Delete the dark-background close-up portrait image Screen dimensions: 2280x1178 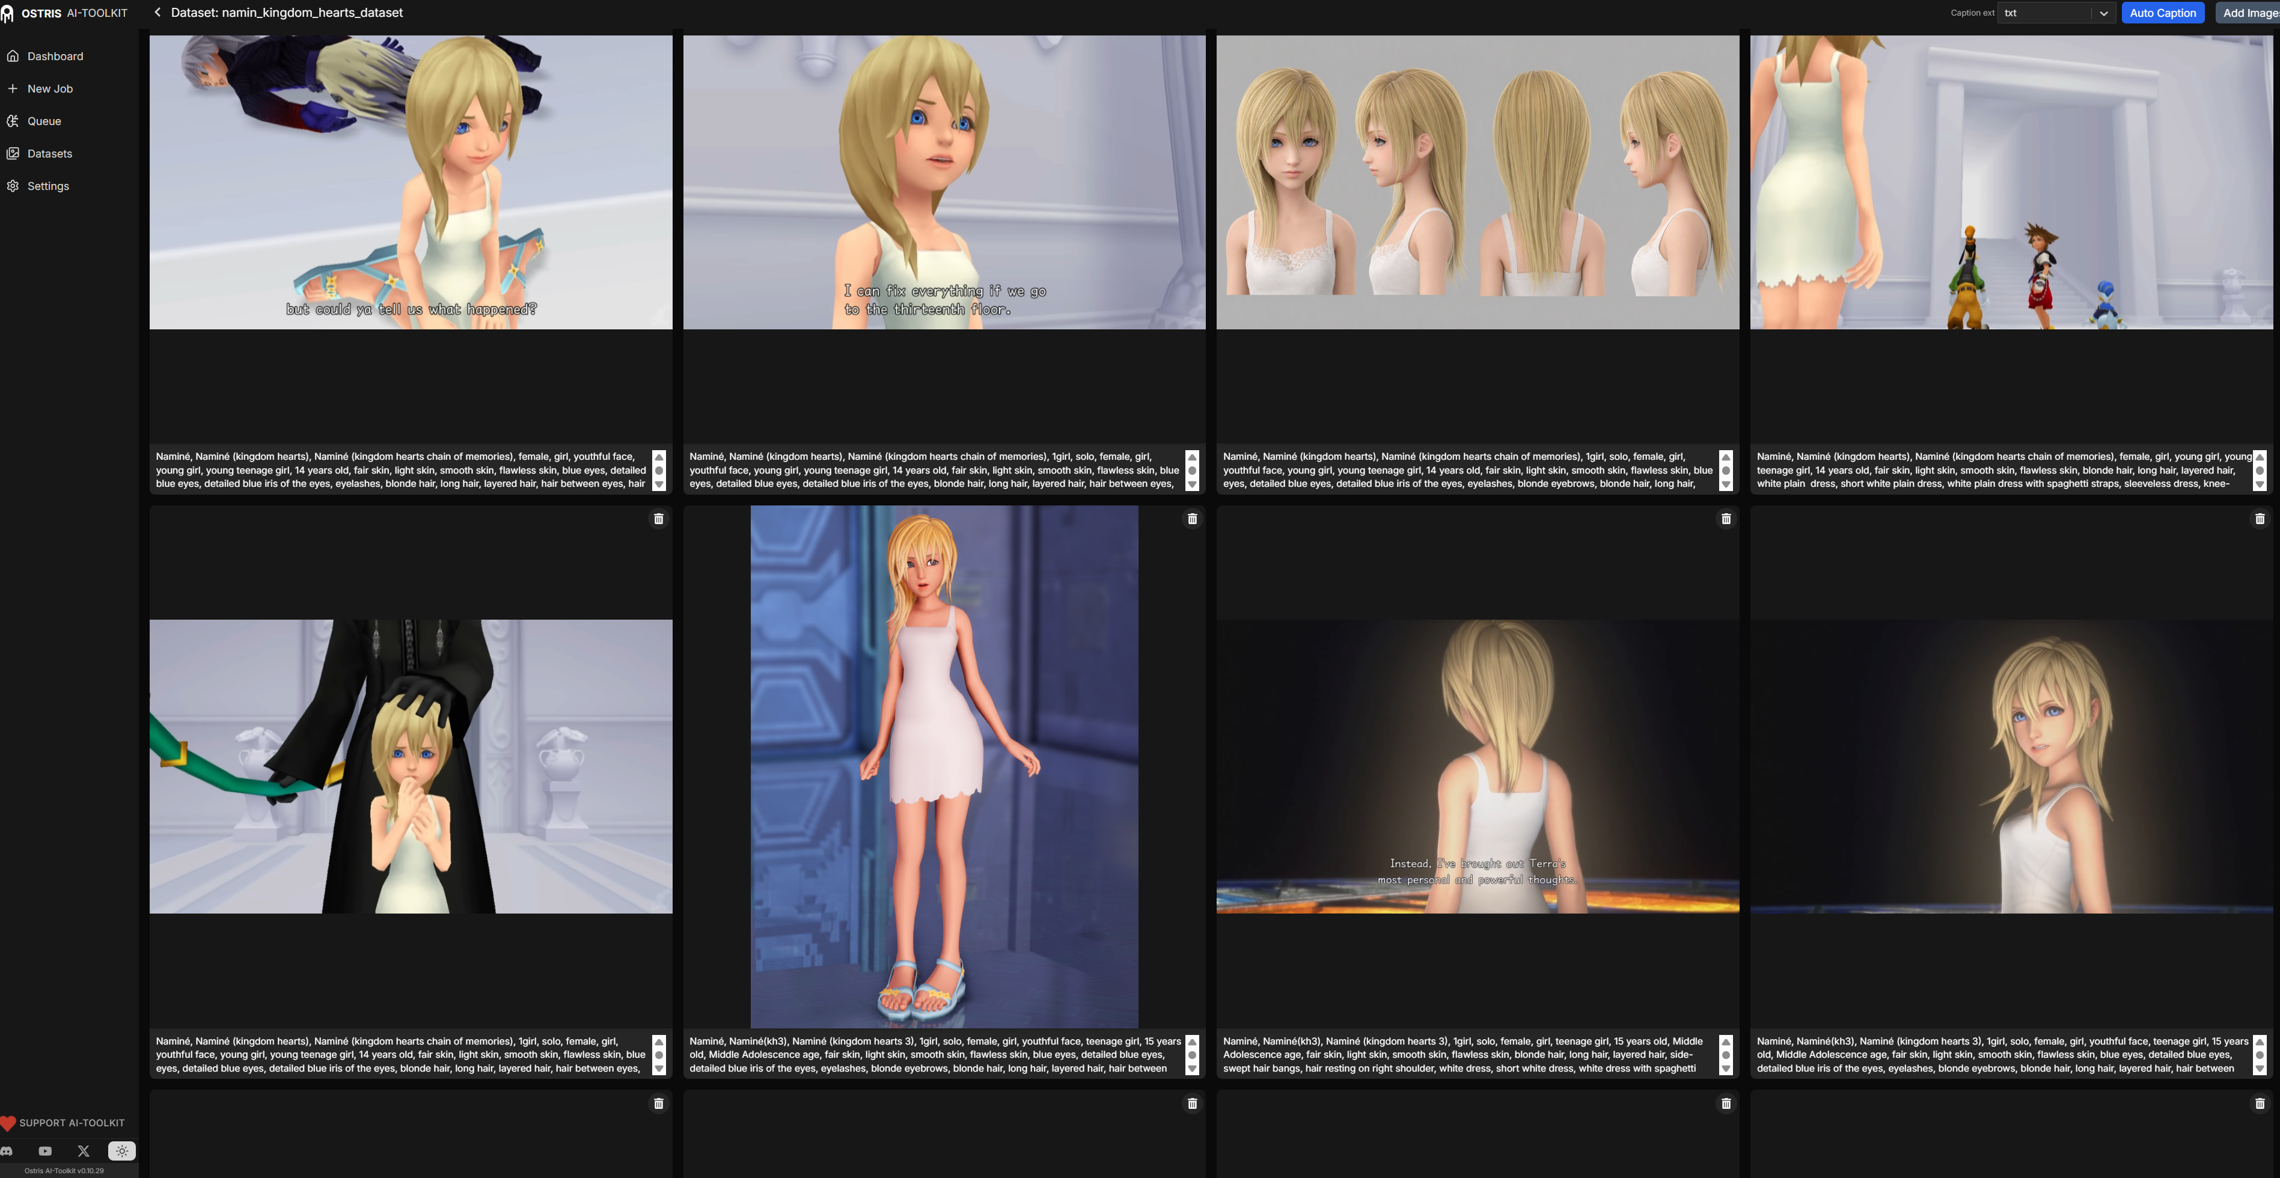(2260, 519)
